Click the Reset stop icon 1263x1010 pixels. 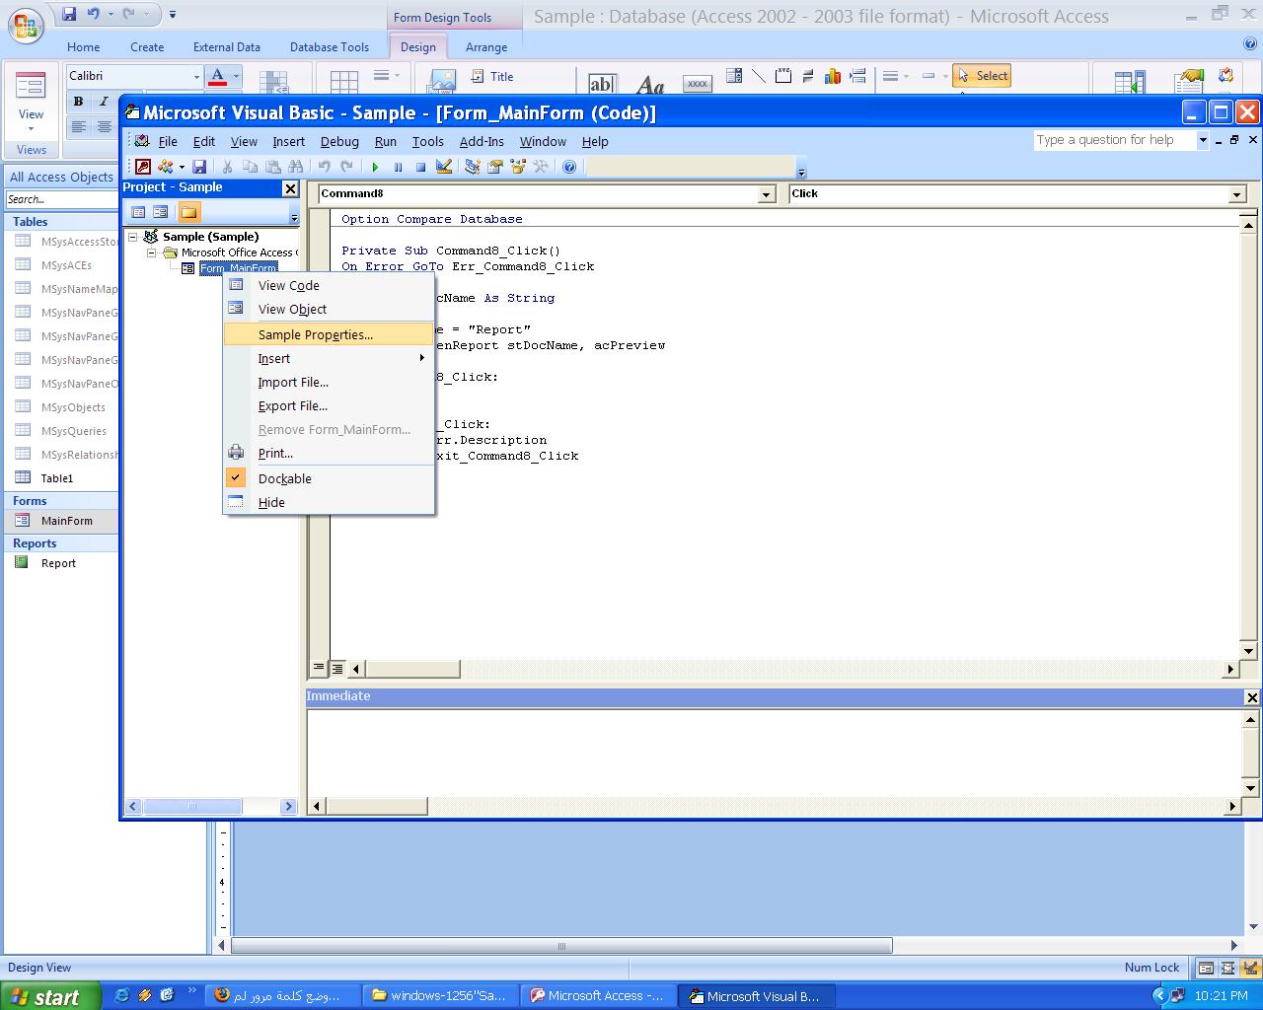coord(420,168)
